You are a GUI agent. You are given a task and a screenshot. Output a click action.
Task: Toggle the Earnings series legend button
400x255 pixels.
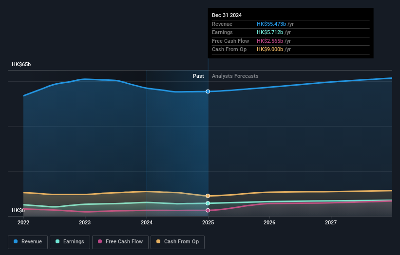[x=70, y=242]
